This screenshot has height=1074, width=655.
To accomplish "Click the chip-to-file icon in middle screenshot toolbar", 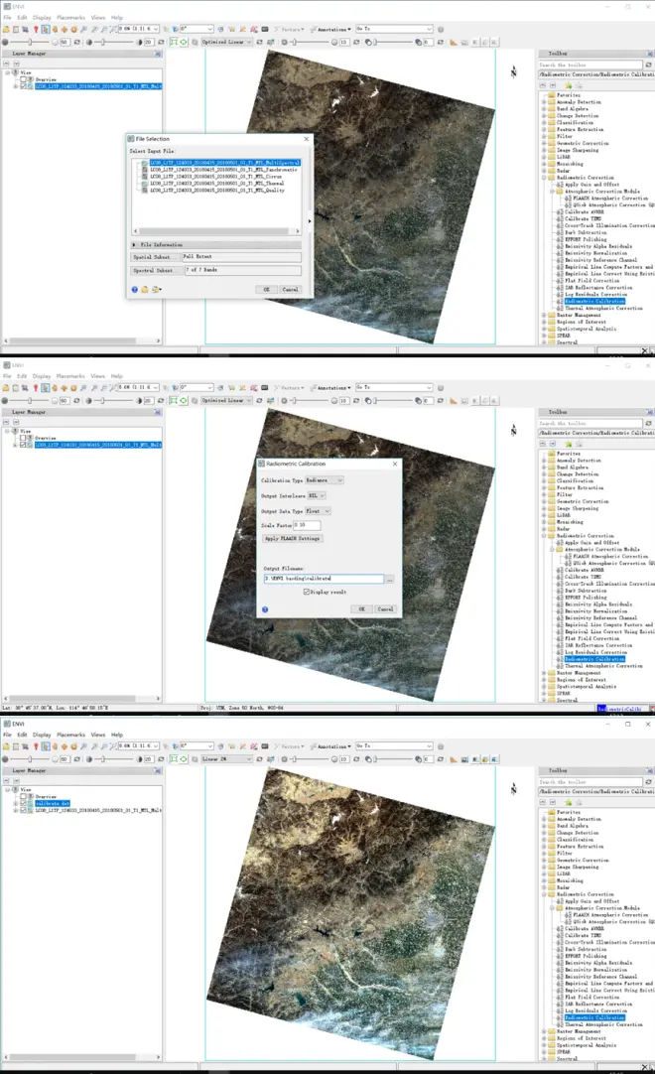I will tap(265, 388).
